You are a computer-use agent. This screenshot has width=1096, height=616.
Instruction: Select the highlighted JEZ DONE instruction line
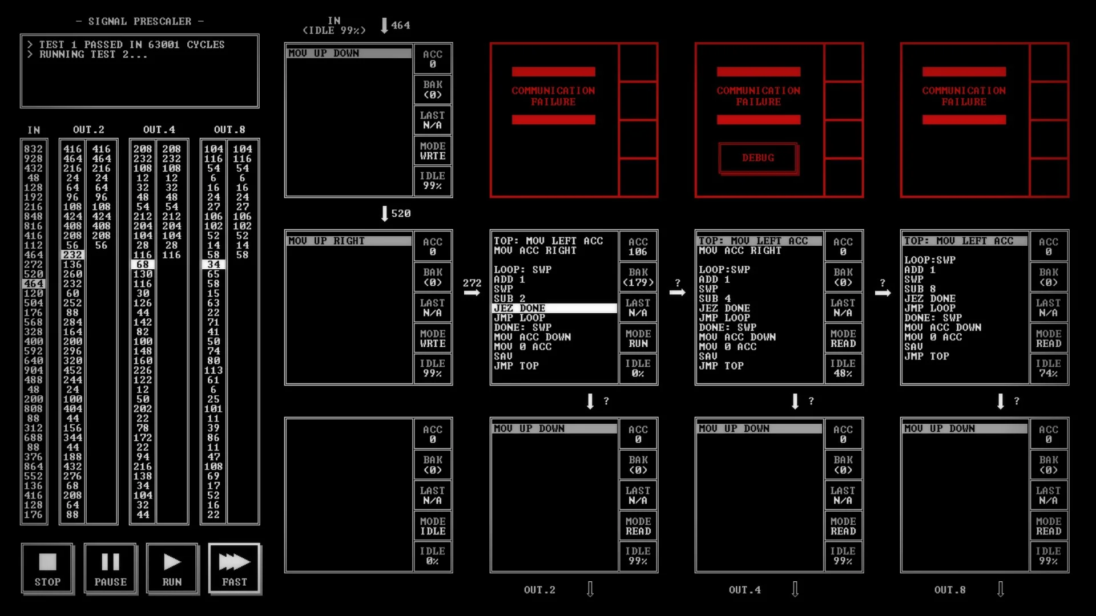[x=554, y=308]
